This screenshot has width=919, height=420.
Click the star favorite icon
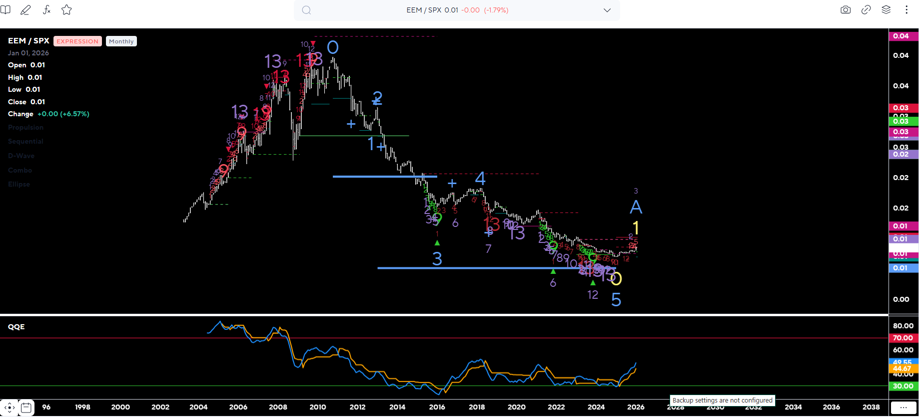(x=66, y=10)
